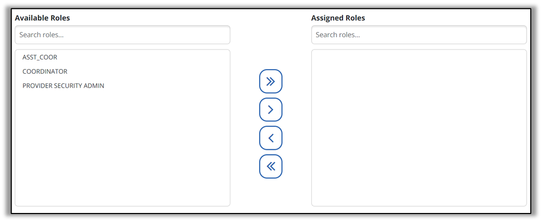Move selected role to Assigned Roles

[271, 109]
